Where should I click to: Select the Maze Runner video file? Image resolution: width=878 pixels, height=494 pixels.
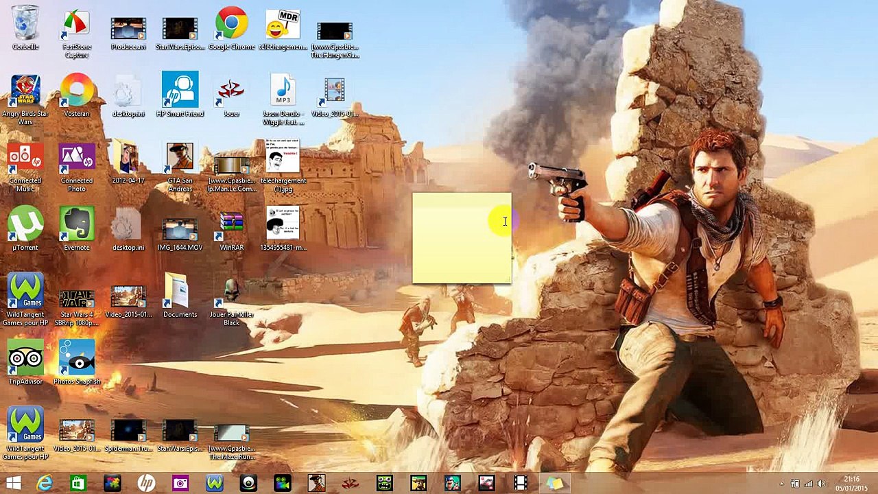pos(231,440)
